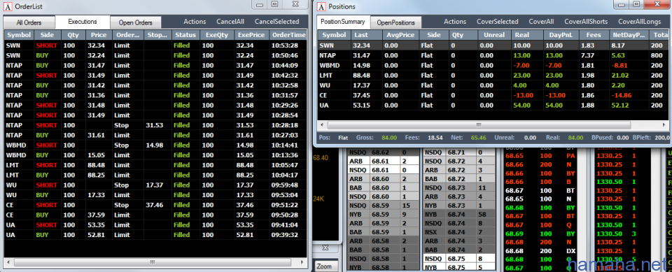Image resolution: width=672 pixels, height=272 pixels.
Task: Select SWN BUY order at 10:50:46
Action: (x=155, y=55)
